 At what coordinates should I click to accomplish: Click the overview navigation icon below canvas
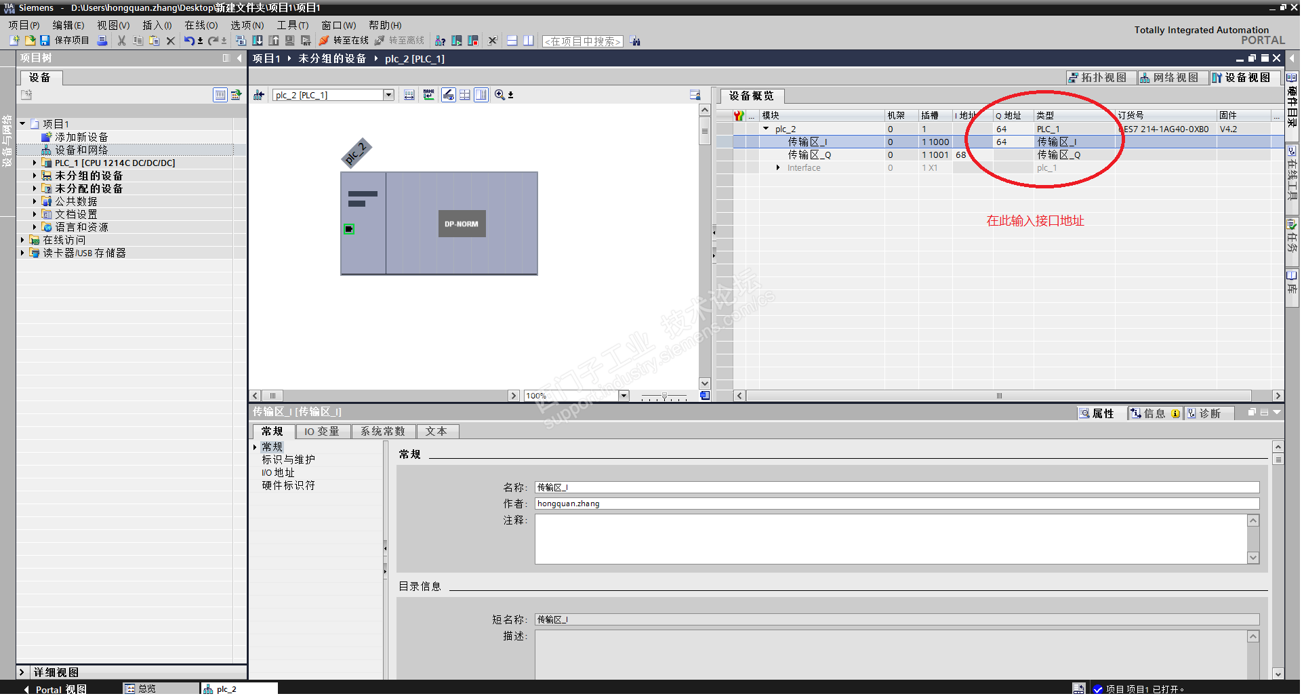[x=705, y=396]
